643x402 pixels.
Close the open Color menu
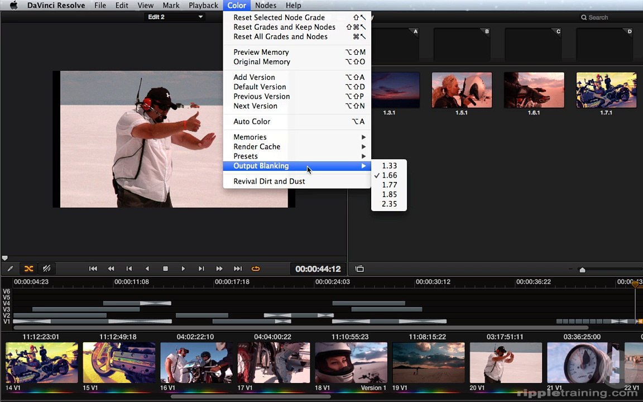(x=237, y=6)
